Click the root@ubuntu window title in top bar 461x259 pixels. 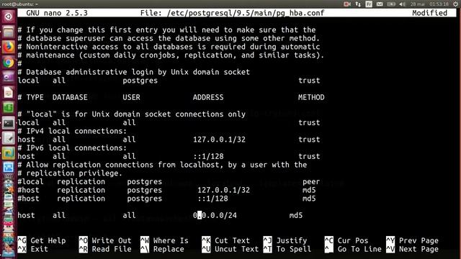click(19, 4)
